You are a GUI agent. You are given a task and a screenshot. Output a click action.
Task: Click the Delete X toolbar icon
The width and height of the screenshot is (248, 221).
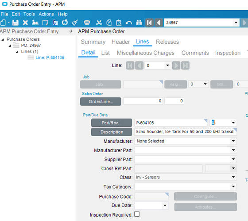coord(25,23)
